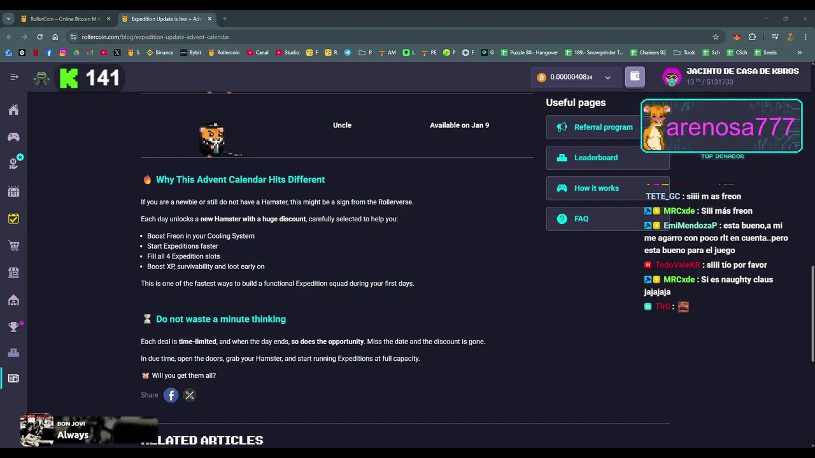815x458 pixels.
Task: Open a new browser tab
Action: tap(225, 19)
